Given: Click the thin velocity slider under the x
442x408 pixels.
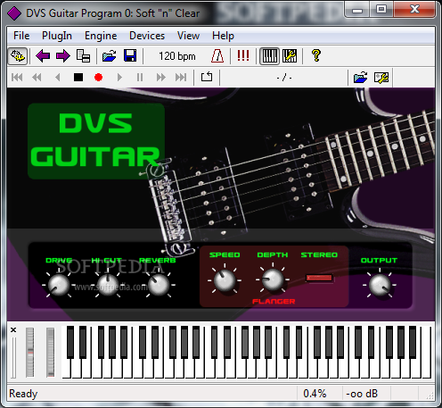Looking at the screenshot, I should (x=13, y=357).
